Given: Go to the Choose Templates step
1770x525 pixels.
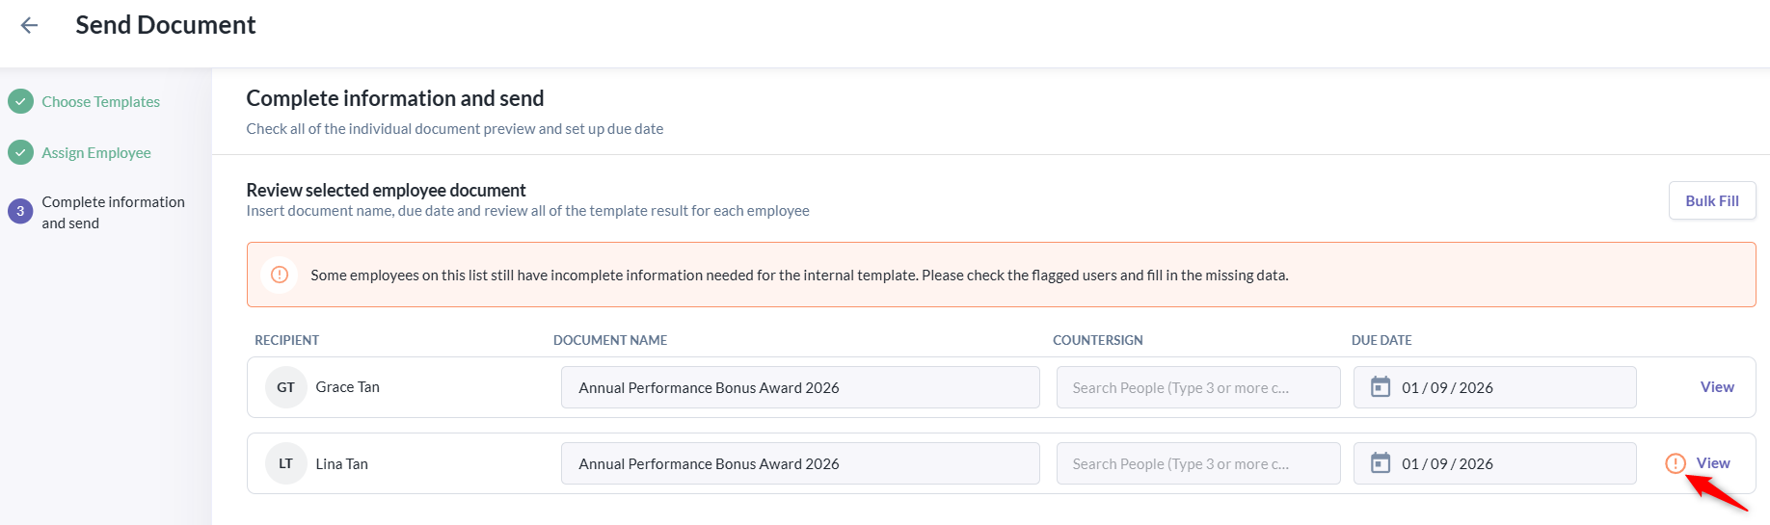Looking at the screenshot, I should pos(101,101).
